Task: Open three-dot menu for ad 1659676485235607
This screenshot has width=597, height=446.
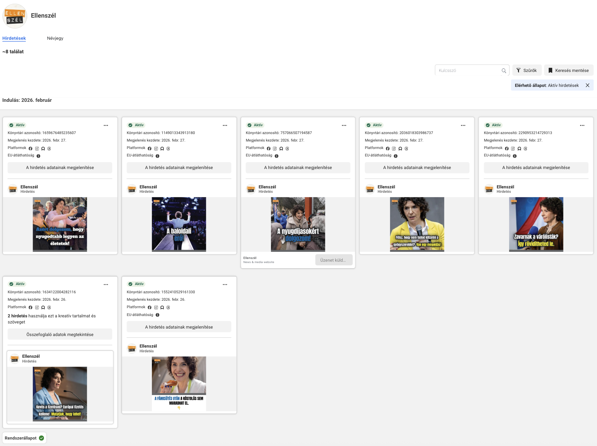Action: pos(106,125)
